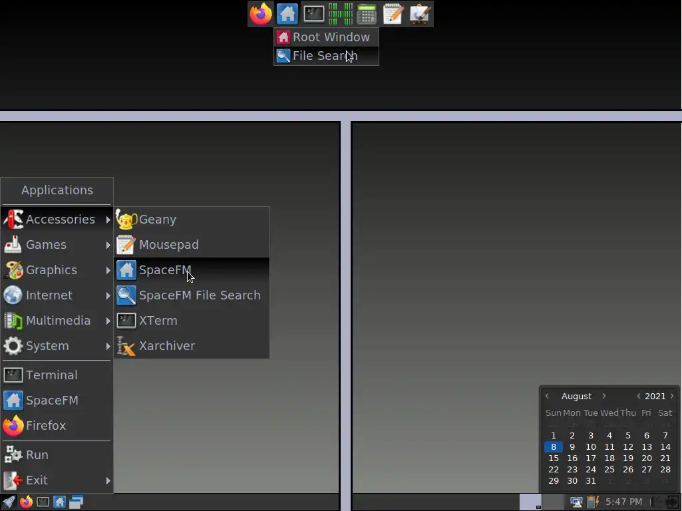Switch to the second workspace pager
Image resolution: width=682 pixels, height=511 pixels.
pos(554,502)
